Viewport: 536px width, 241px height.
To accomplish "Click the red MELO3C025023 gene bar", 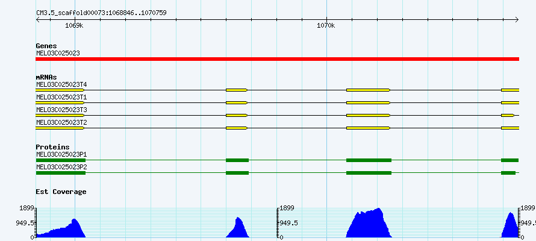I will (277, 59).
